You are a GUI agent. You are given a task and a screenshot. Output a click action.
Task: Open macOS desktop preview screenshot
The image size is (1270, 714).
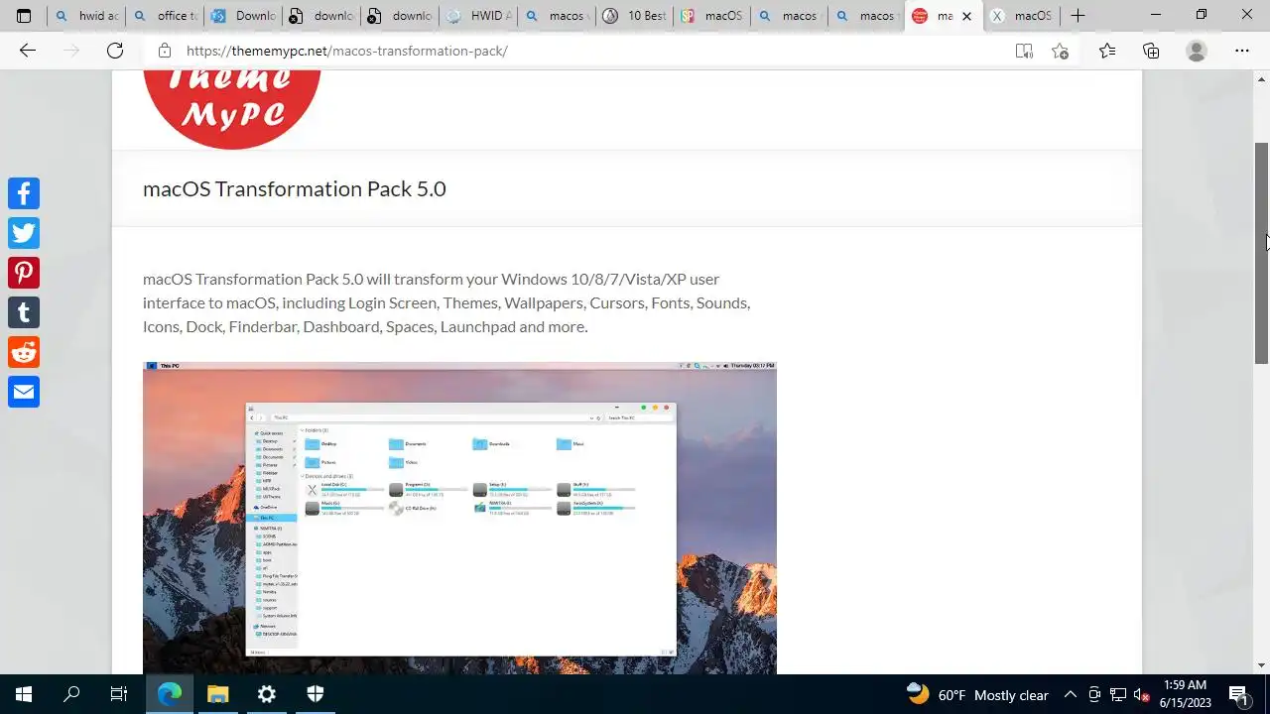459,518
